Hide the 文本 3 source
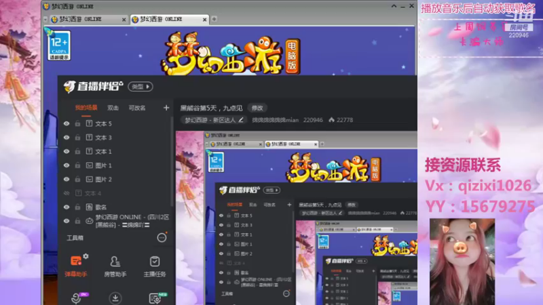Screen dimensions: 543x305 click(67, 138)
